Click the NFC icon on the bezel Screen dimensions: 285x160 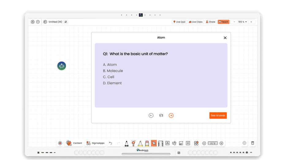(179, 153)
